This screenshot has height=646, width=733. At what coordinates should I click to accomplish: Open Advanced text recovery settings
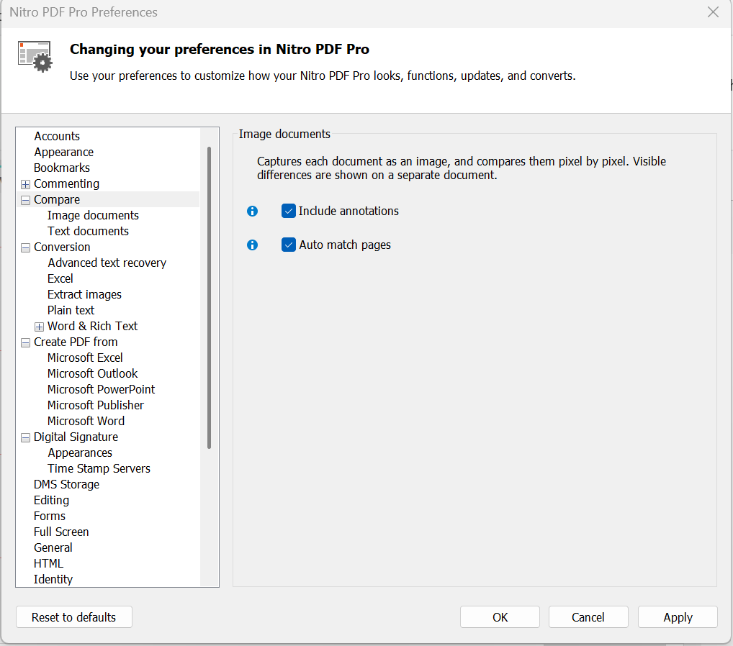[x=107, y=263]
